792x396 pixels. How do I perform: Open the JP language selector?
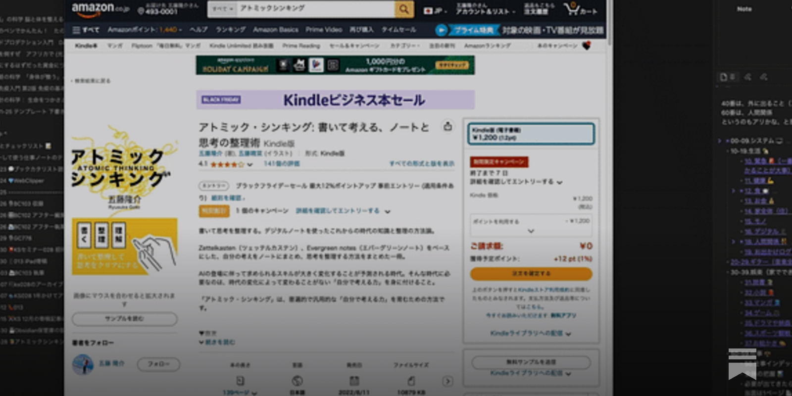tap(435, 10)
